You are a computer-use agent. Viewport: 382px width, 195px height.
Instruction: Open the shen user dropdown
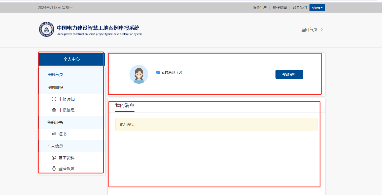tap(317, 8)
